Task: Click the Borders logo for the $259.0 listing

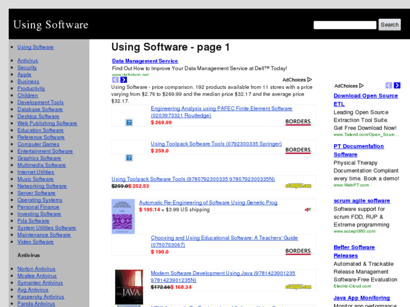Action: 298,150
